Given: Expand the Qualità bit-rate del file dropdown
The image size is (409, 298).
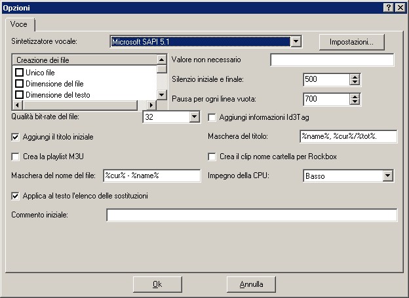Looking at the screenshot, I should click(194, 117).
